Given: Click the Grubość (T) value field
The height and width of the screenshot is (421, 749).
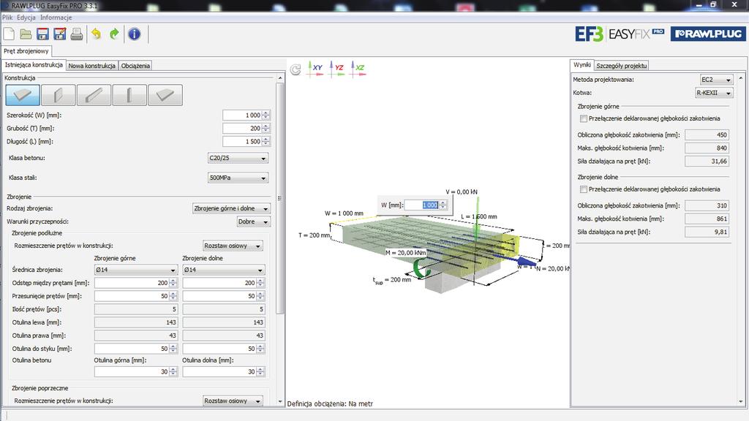Looking at the screenshot, I should pos(242,129).
